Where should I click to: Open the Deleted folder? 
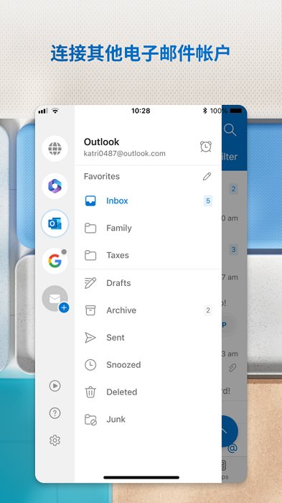click(x=148, y=392)
